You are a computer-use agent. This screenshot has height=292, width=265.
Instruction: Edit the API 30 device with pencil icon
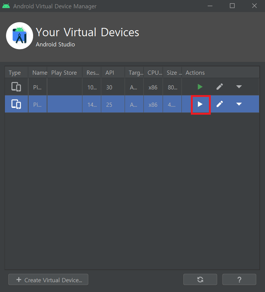(x=219, y=87)
